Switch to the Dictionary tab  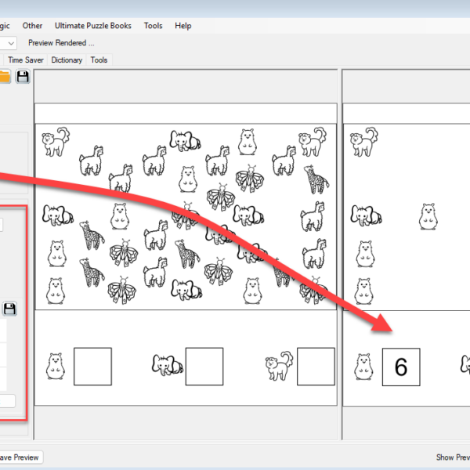(68, 60)
